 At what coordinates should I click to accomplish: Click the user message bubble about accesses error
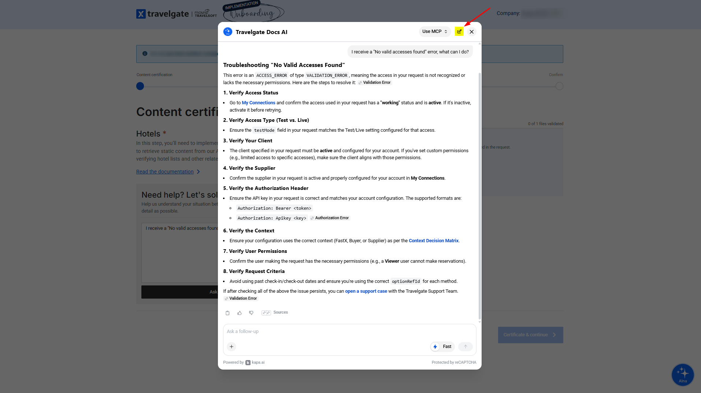pos(410,52)
